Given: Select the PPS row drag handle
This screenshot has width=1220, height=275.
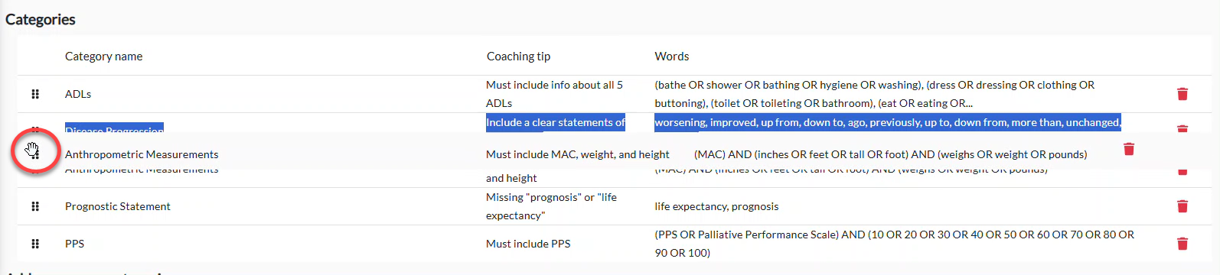Looking at the screenshot, I should [x=35, y=244].
